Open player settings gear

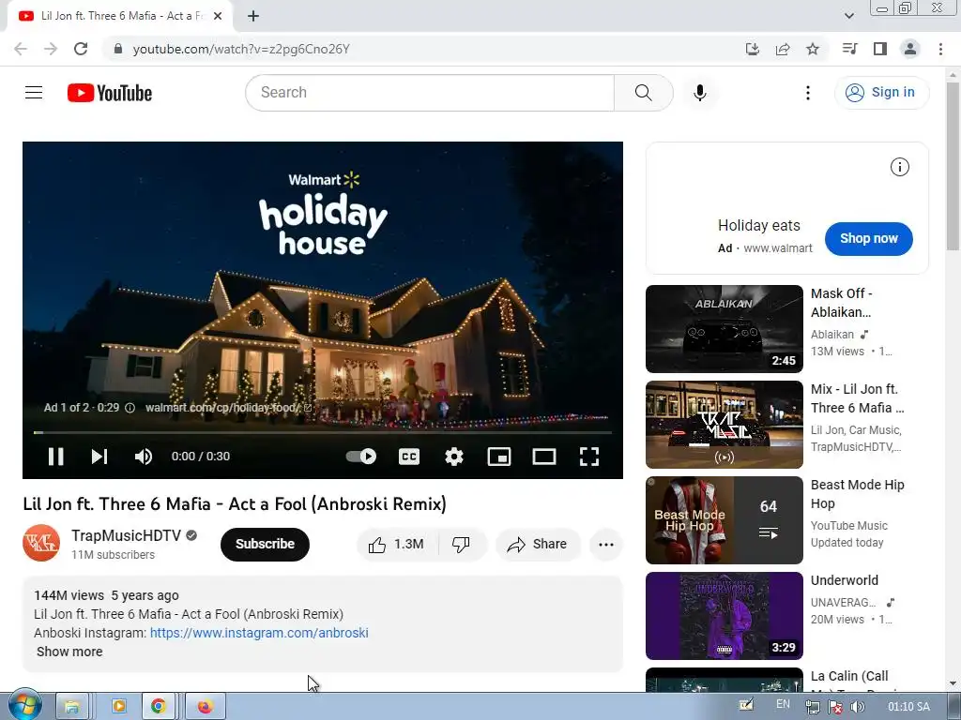pos(454,457)
